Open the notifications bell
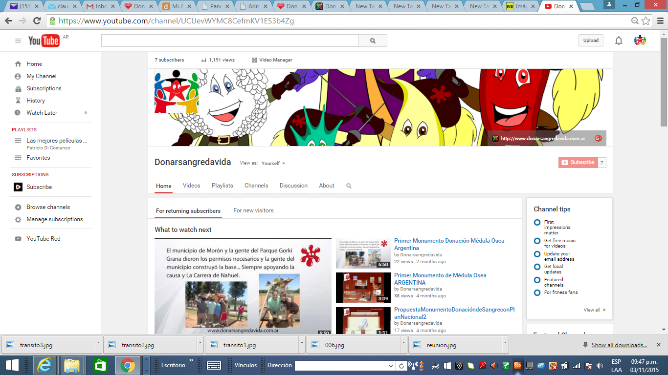Screen dimensions: 668x375 (x=619, y=41)
